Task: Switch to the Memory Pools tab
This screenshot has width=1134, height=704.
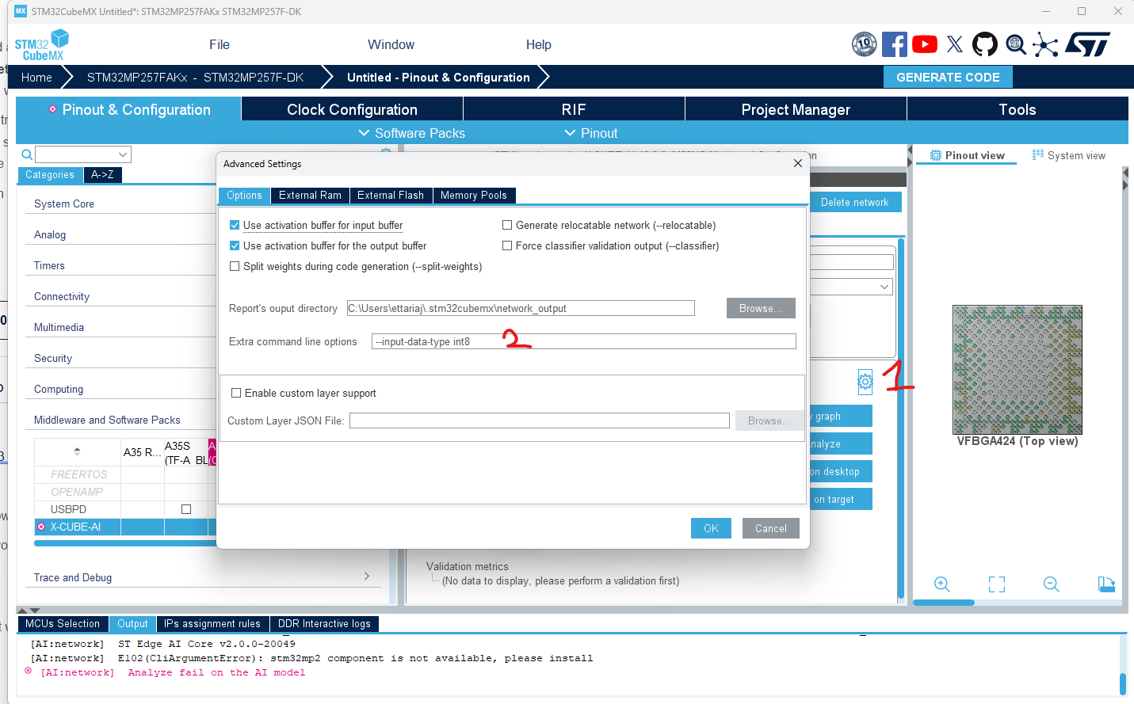Action: pos(474,196)
